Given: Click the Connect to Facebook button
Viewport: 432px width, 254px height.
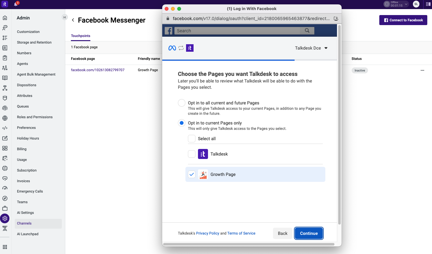Looking at the screenshot, I should tap(403, 20).
